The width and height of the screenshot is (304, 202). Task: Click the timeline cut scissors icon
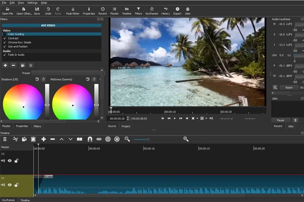click(15, 139)
